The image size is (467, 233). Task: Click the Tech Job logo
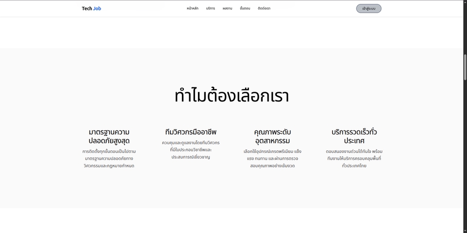click(x=91, y=8)
